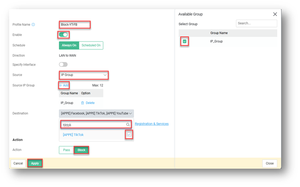Viewport: 300px width, 187px height.
Task: Open the Registration & Services link
Action: (152, 124)
